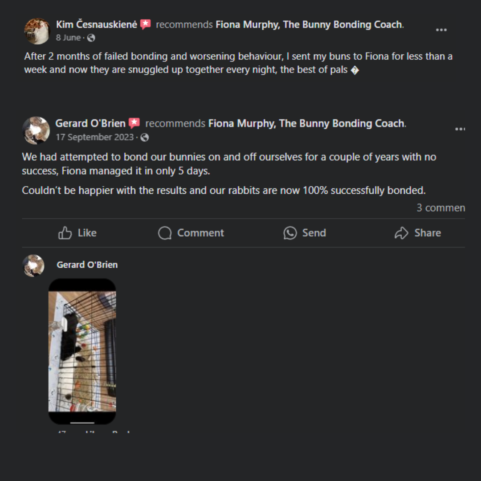481x481 pixels.
Task: Click Gerard O'Brien's review avatar
Action: coord(36,130)
